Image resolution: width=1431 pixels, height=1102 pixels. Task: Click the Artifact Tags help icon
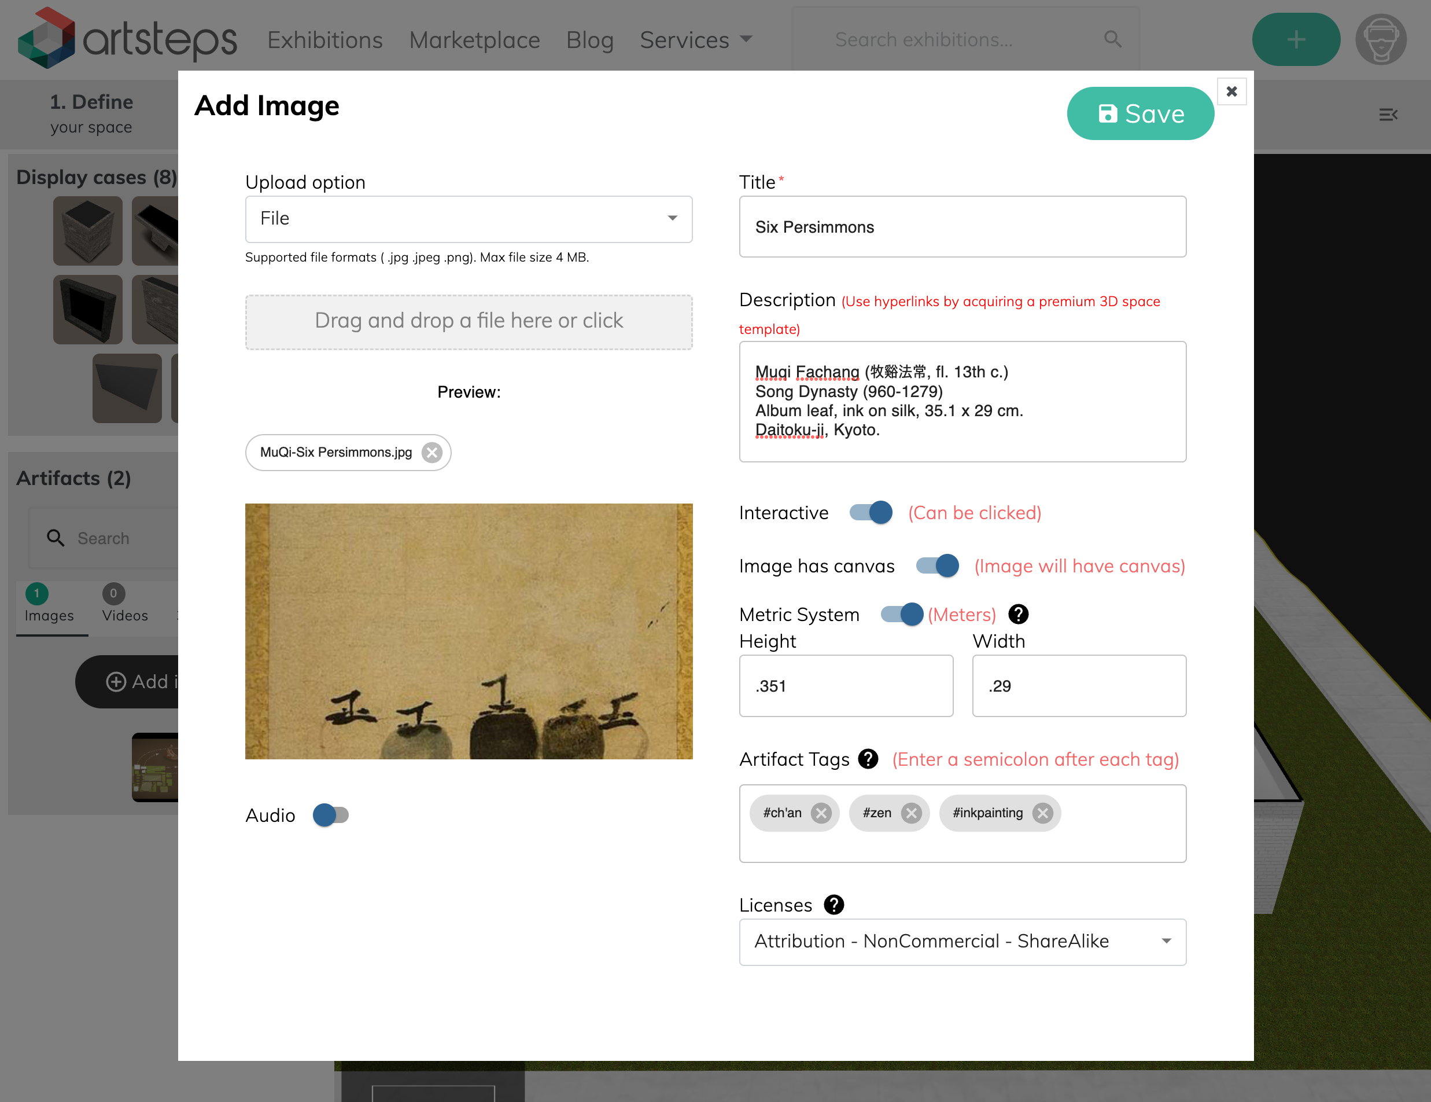(x=868, y=759)
